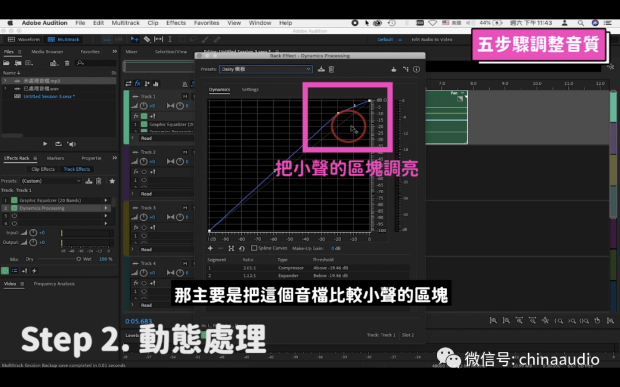Switch to the Markers tab
Viewport: 620px width, 387px height.
coord(55,158)
